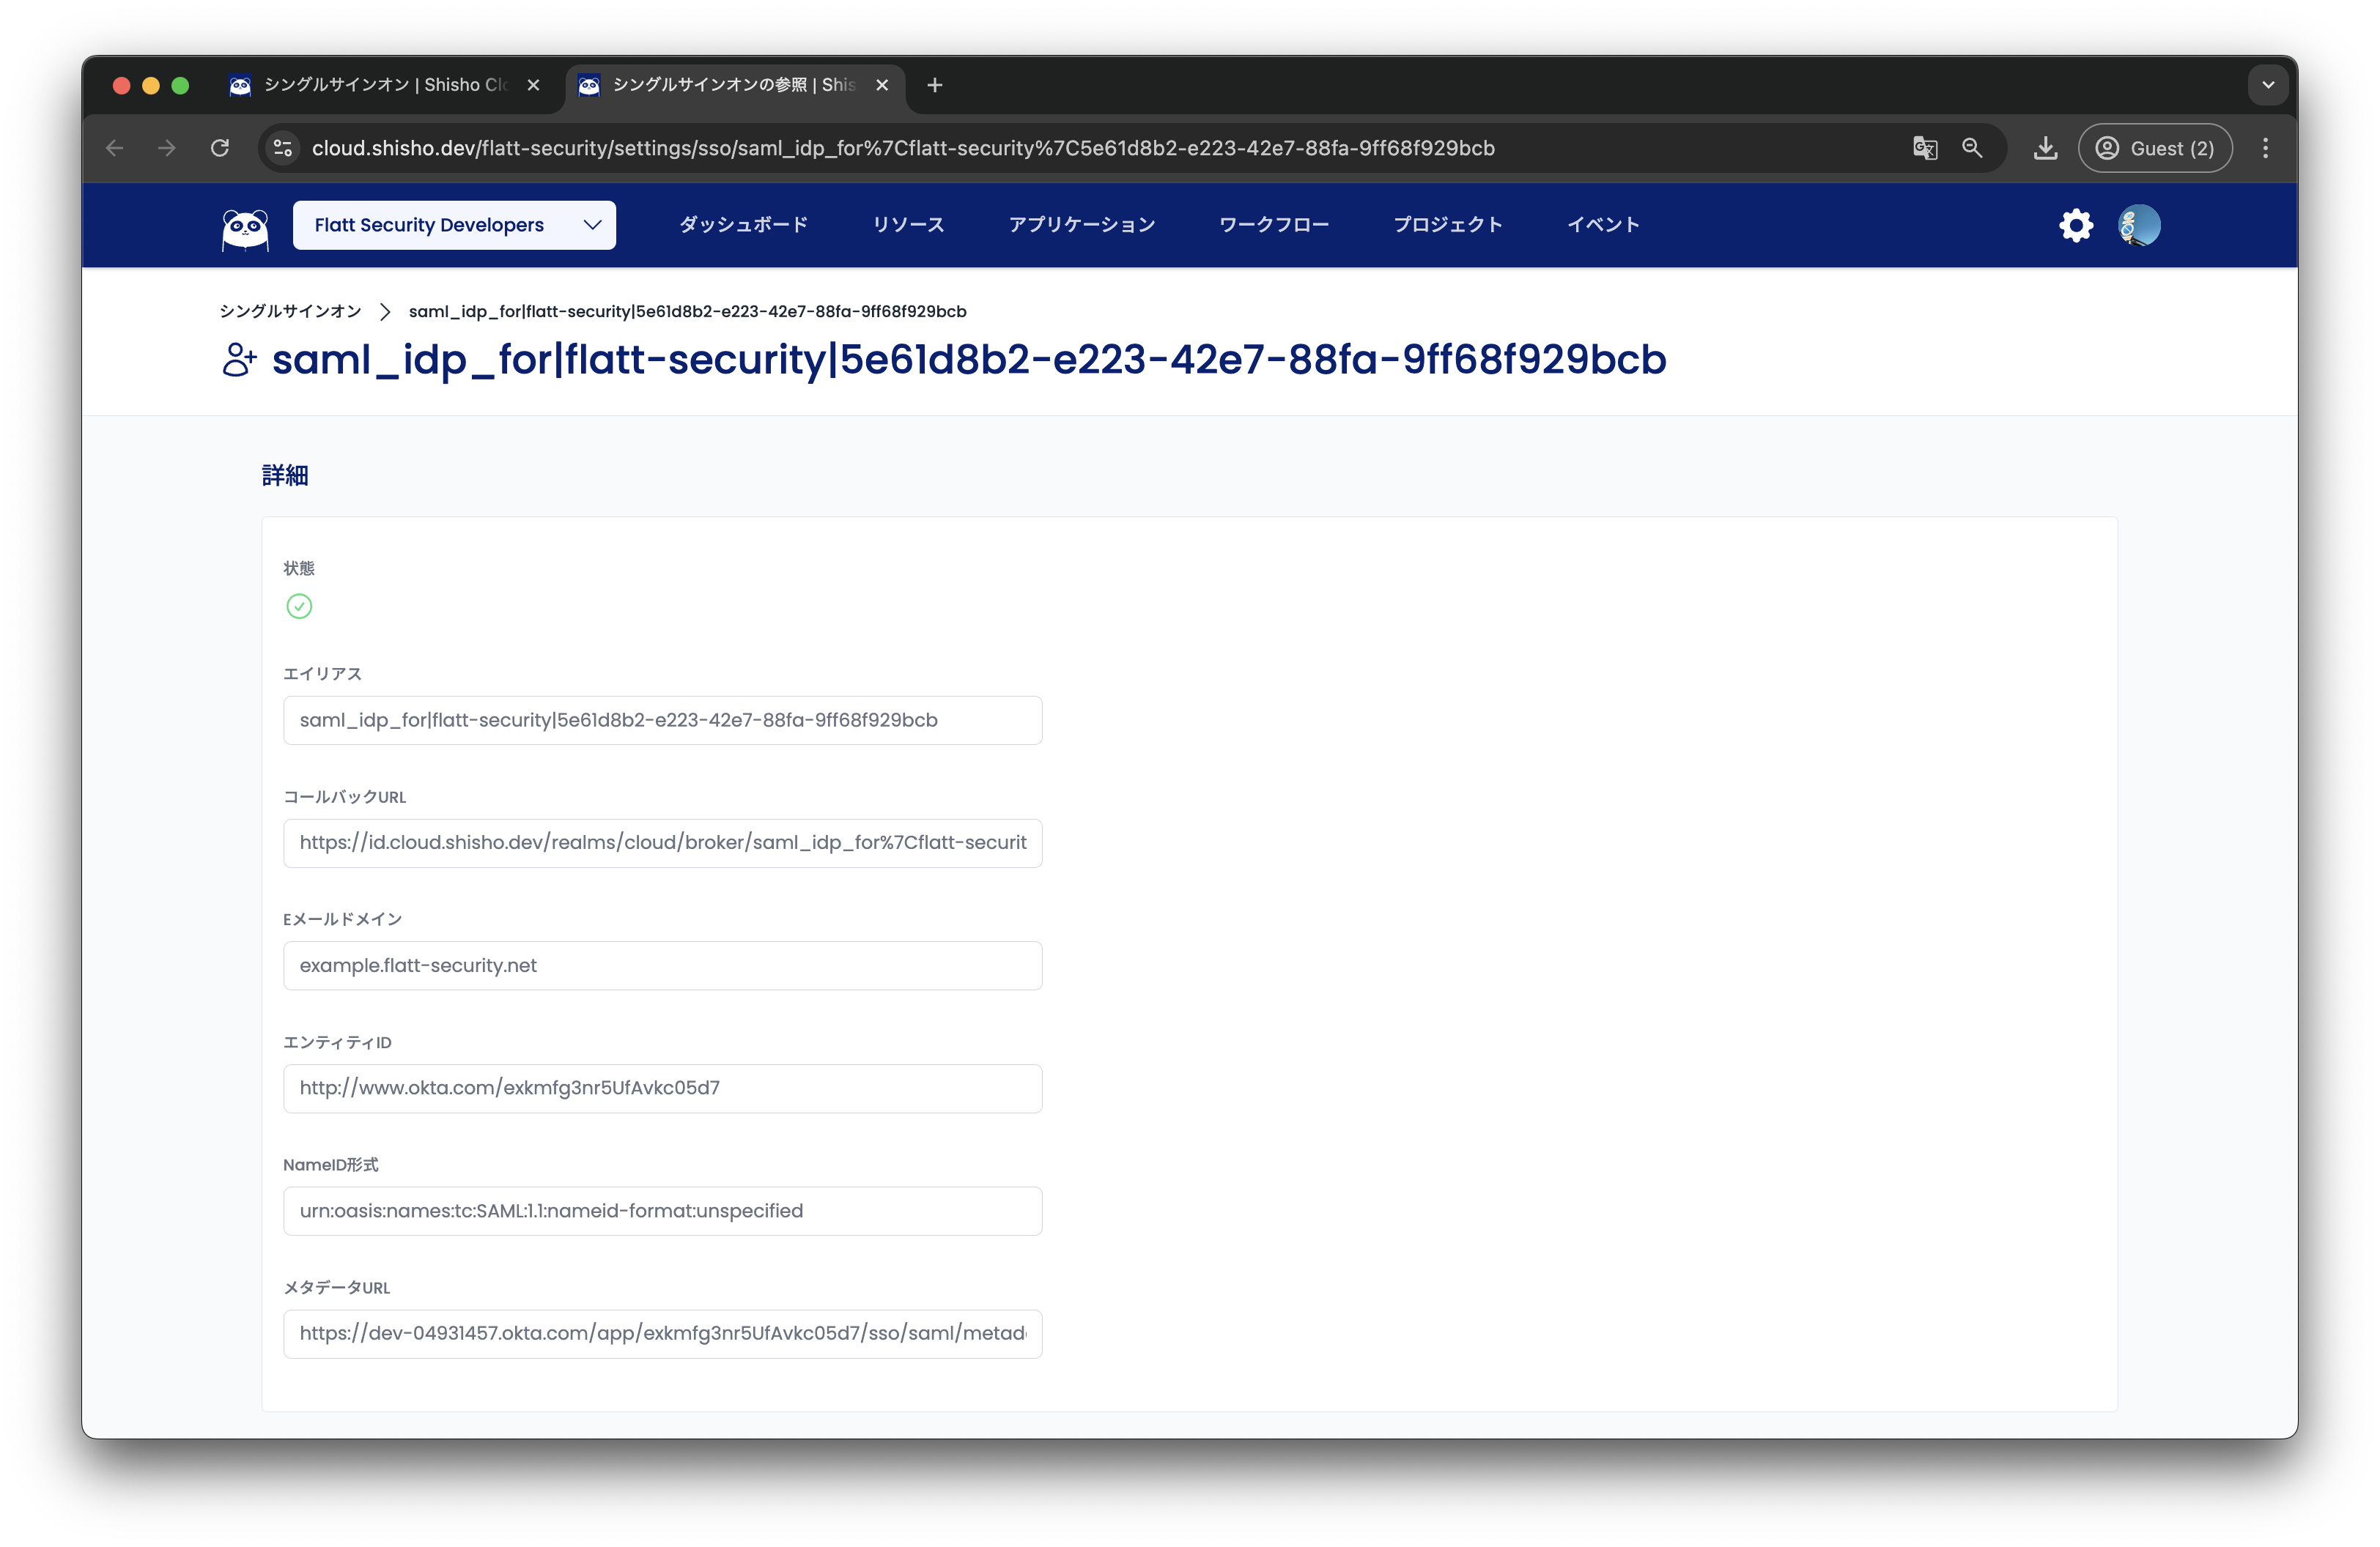Open the settings gear icon

point(2075,226)
